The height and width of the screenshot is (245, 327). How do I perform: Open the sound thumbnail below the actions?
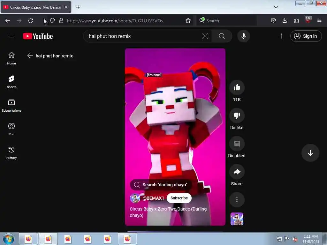tap(237, 219)
